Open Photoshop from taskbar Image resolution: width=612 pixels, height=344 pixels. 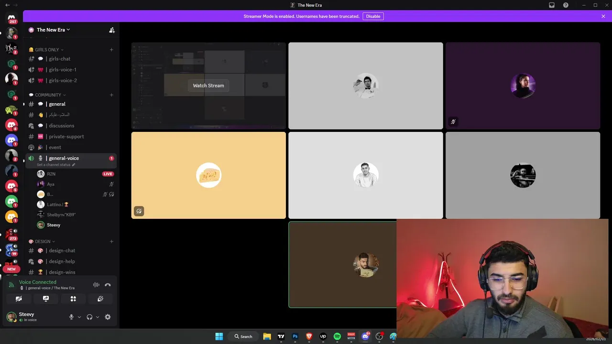tap(295, 336)
